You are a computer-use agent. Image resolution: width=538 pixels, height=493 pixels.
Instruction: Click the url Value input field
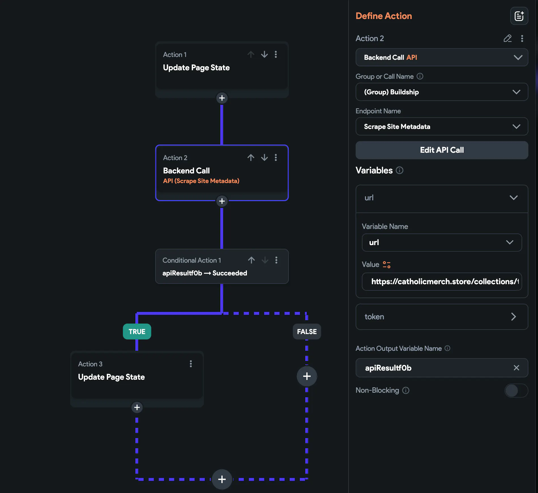(x=442, y=281)
